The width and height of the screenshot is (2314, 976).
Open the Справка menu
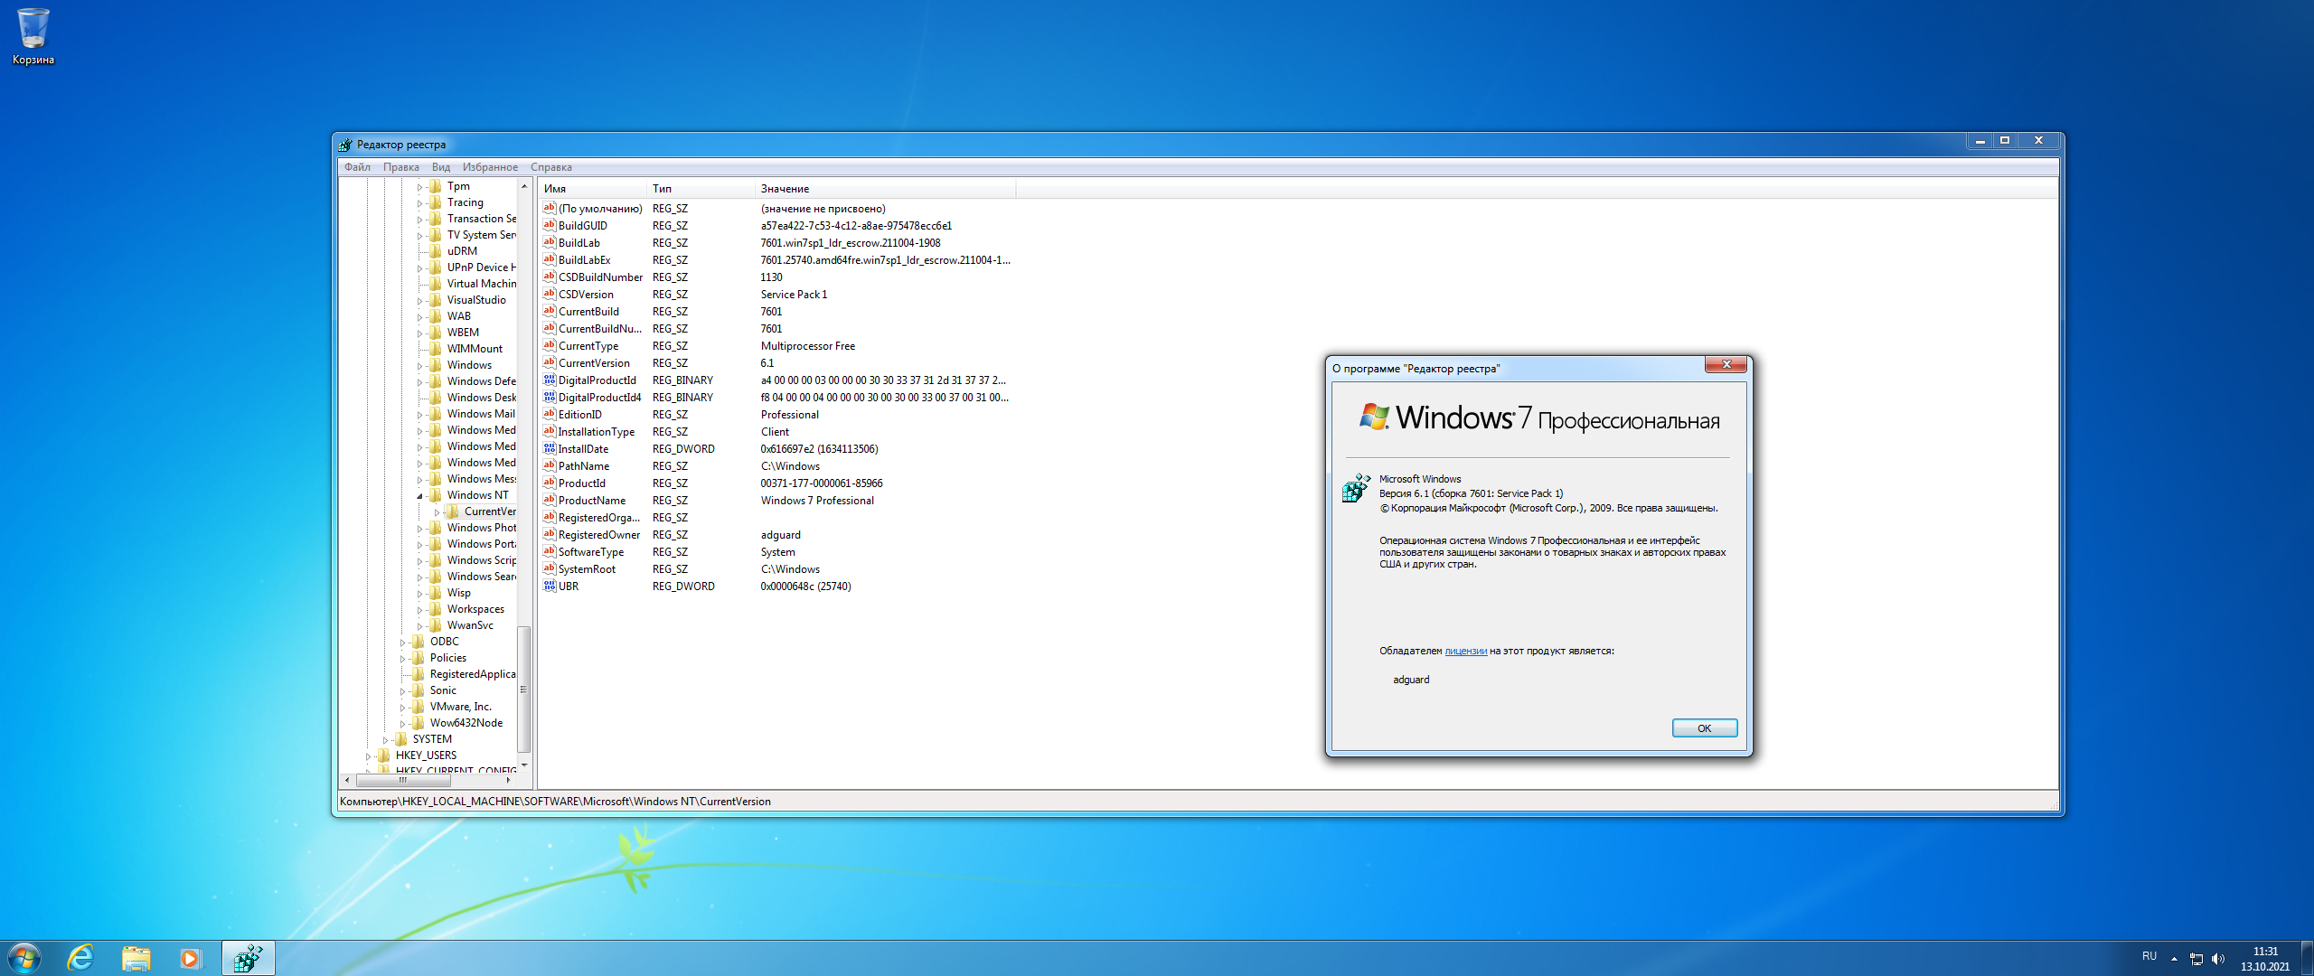click(550, 167)
